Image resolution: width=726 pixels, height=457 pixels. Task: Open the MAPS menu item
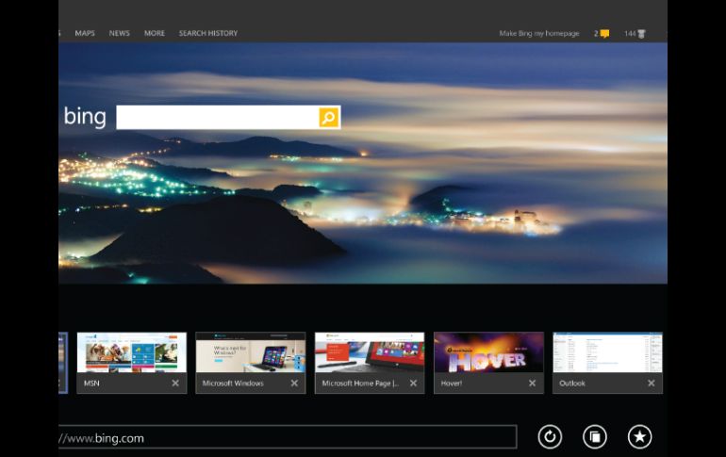tap(85, 34)
